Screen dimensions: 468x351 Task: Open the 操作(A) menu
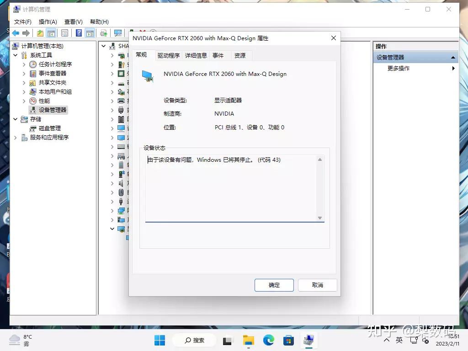tap(48, 22)
